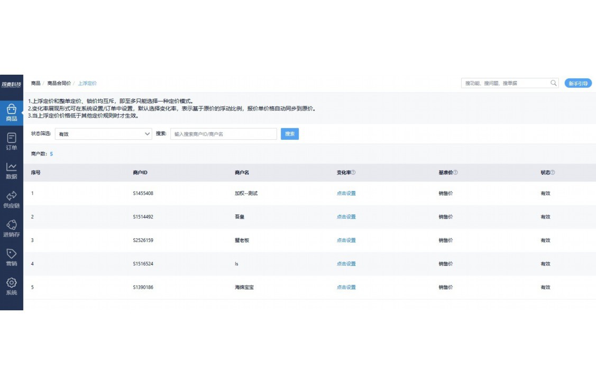596x385 pixels.
Task: Click the magnifier icon in the top search bar
Action: coord(553,83)
